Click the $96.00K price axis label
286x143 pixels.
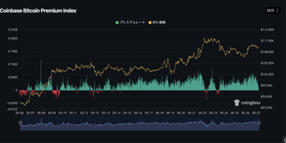266,97
